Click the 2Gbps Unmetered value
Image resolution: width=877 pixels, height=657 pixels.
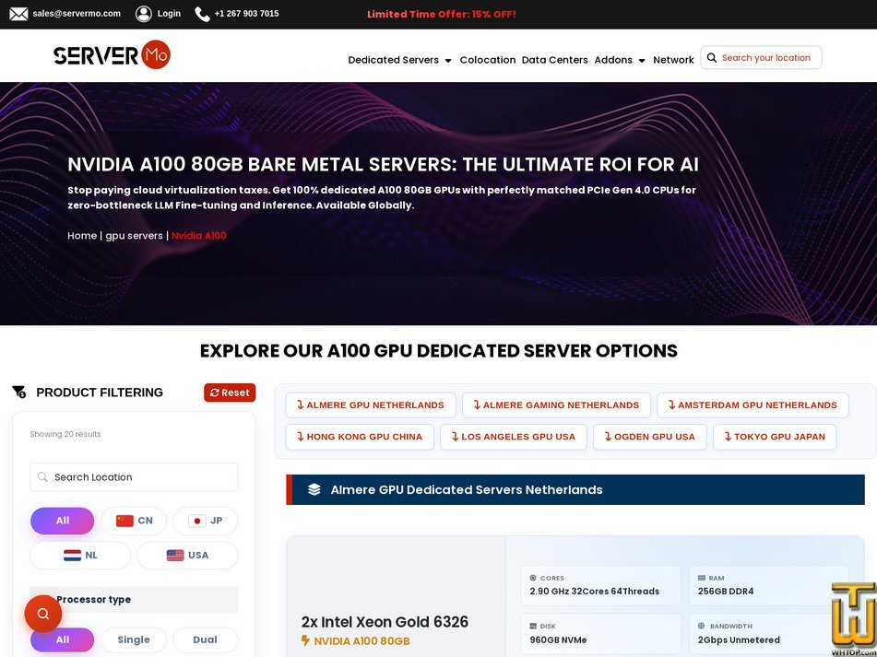[x=739, y=639]
